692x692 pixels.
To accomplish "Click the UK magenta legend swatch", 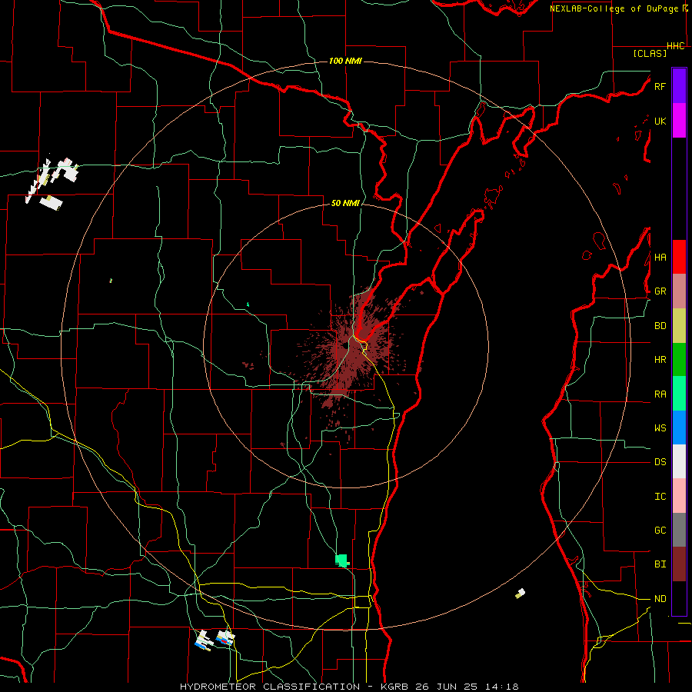I will (x=679, y=121).
